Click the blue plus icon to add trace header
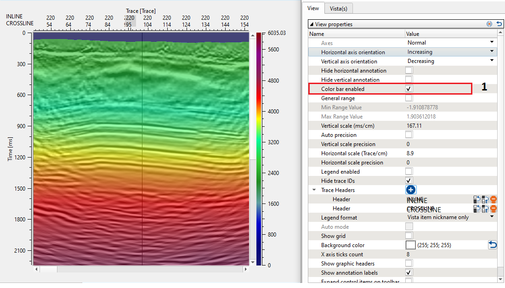This screenshot has width=505, height=288. pos(411,190)
